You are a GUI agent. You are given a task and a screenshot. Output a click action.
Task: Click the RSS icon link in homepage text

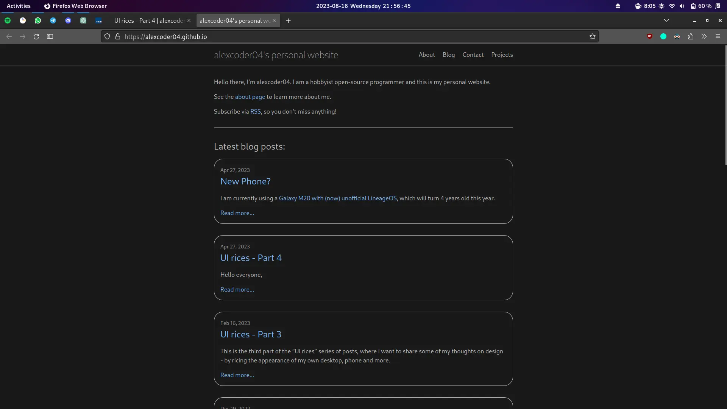coord(255,111)
